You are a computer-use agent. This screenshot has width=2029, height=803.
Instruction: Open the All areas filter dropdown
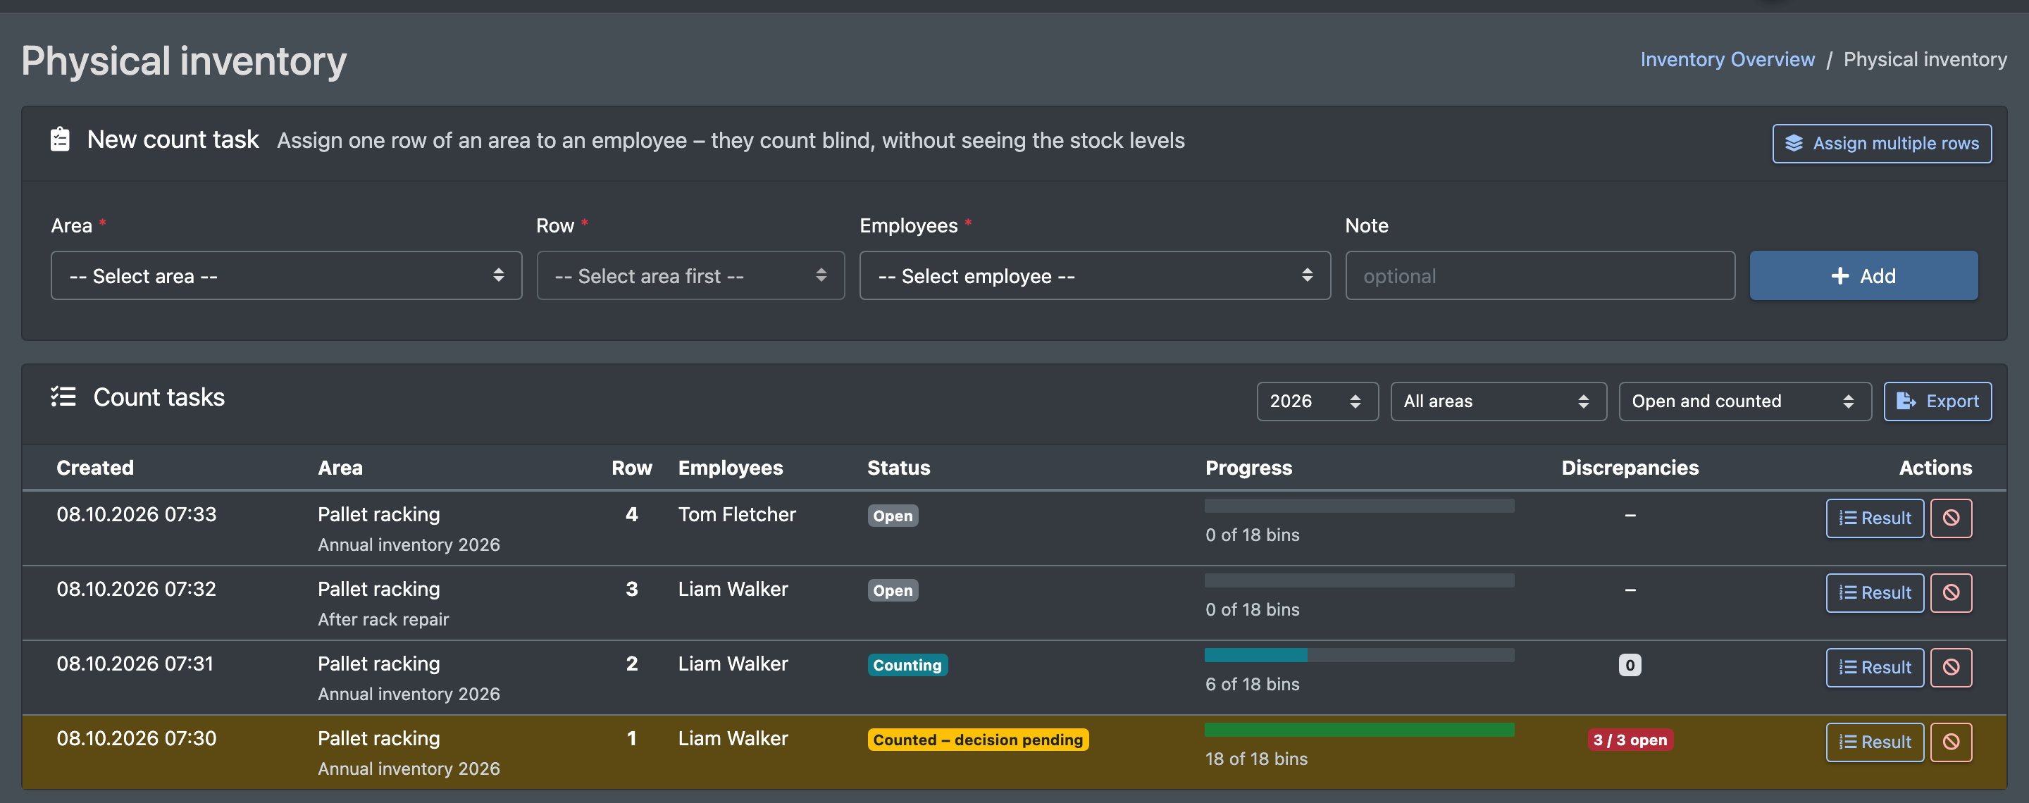[x=1498, y=401]
